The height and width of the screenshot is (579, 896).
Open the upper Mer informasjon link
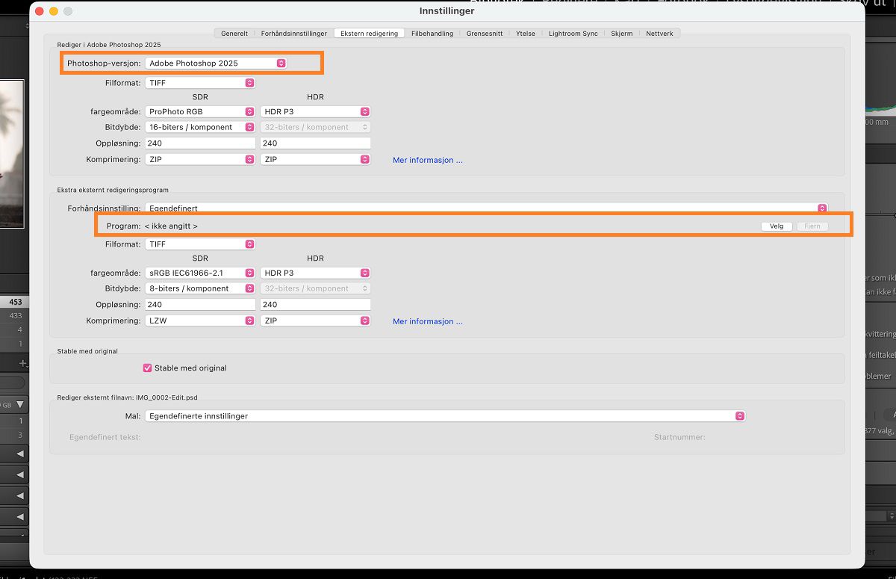426,159
